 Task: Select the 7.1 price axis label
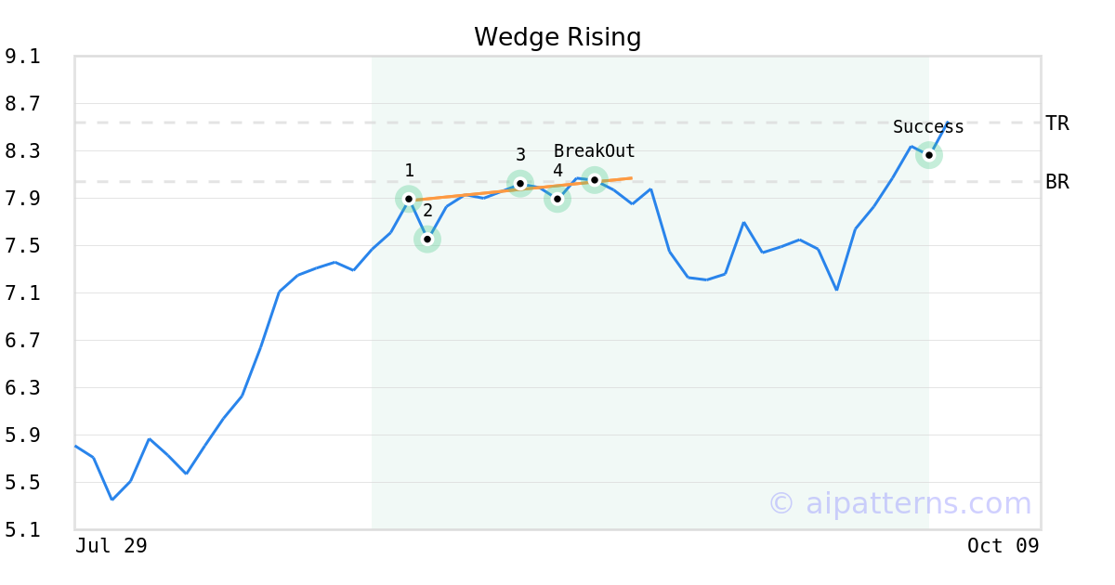point(22,293)
